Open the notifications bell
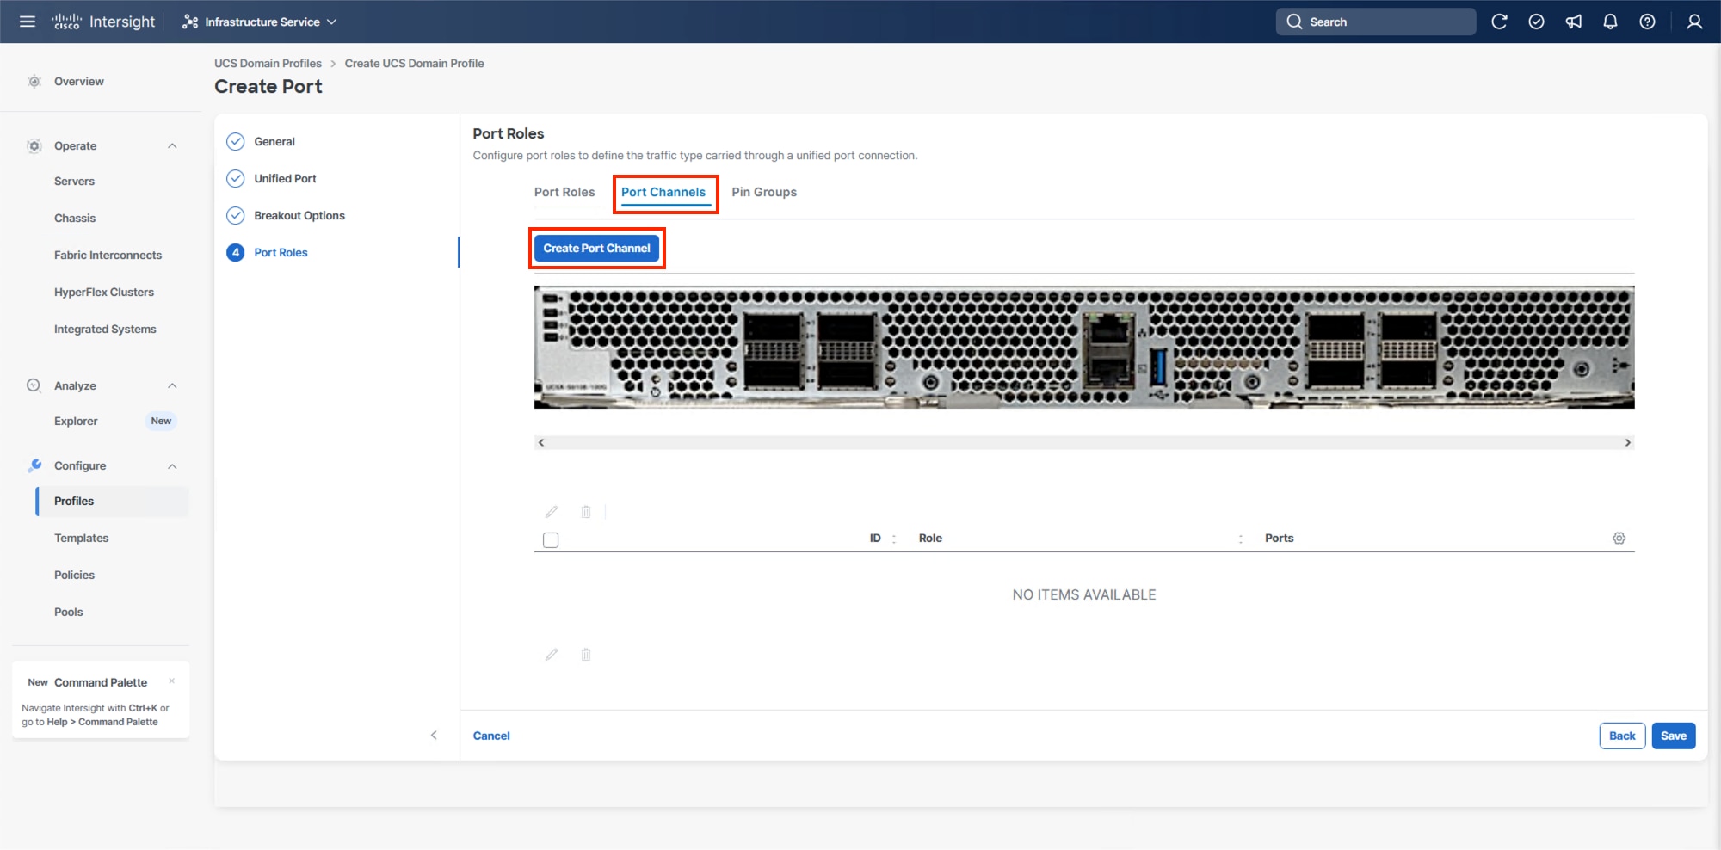Viewport: 1721px width, 850px height. (1610, 22)
